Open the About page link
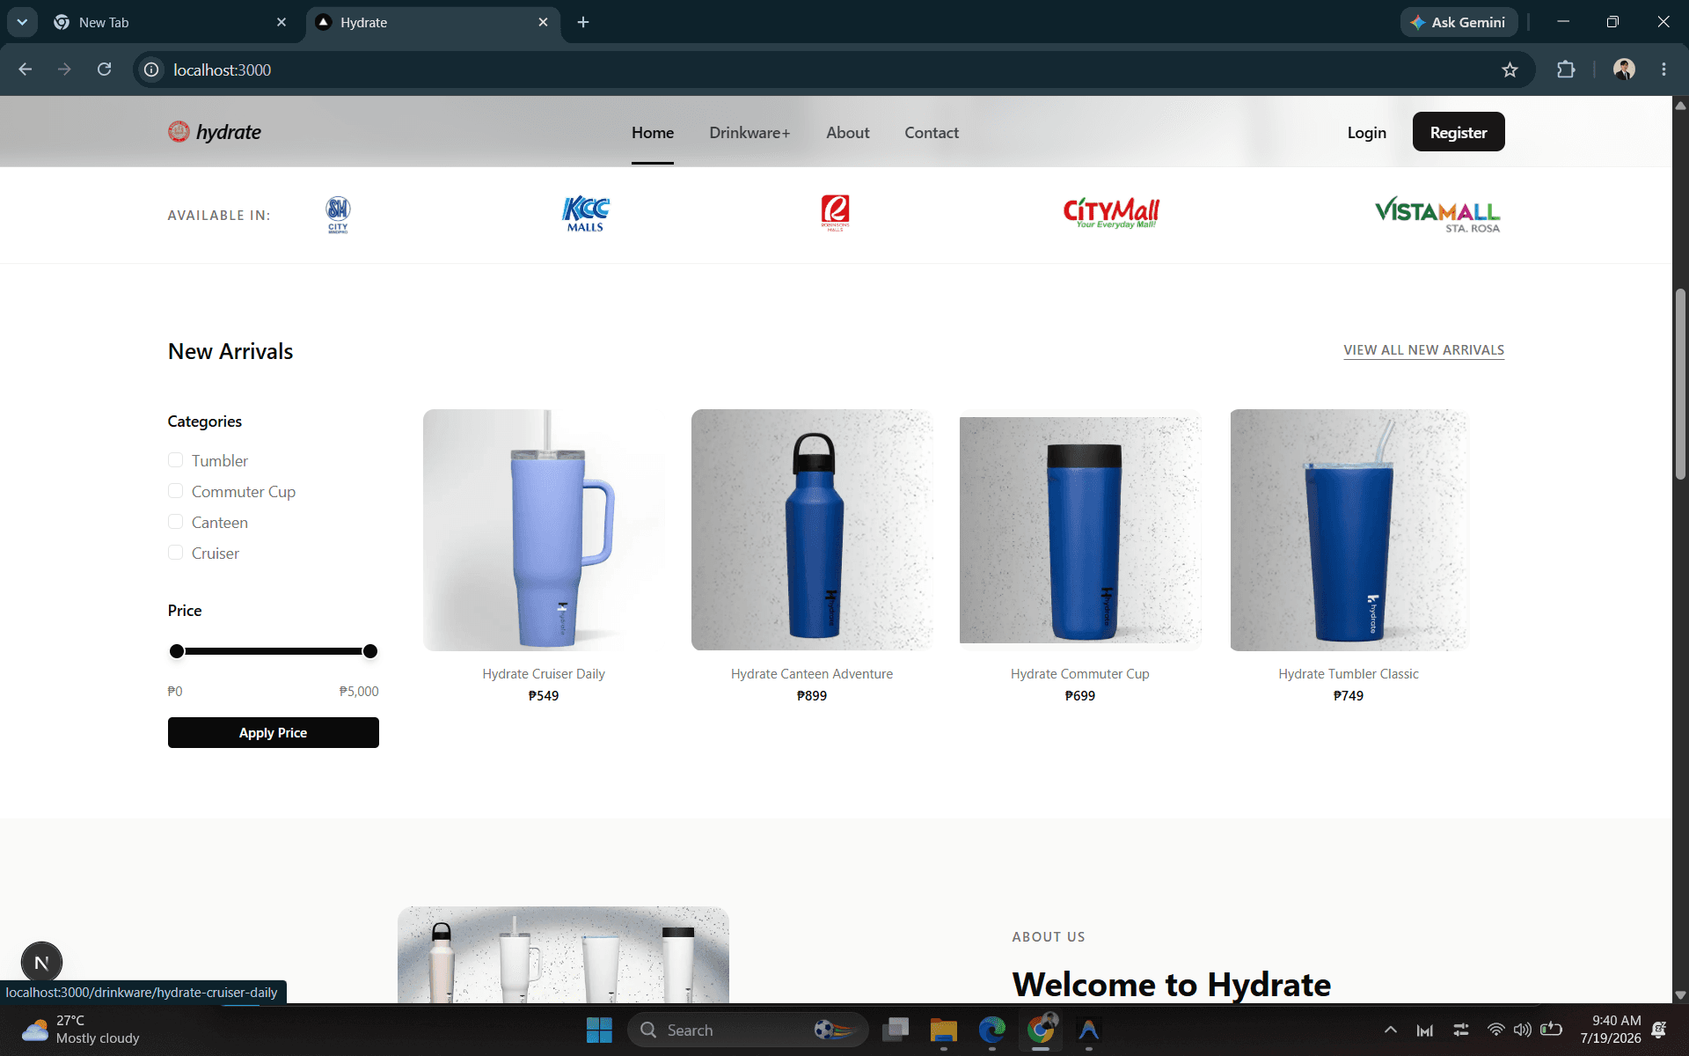Viewport: 1689px width, 1056px height. point(847,133)
